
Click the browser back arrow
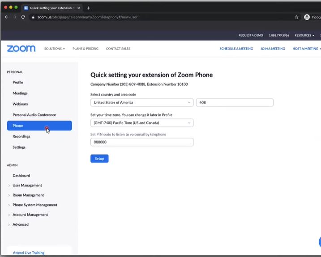7,17
